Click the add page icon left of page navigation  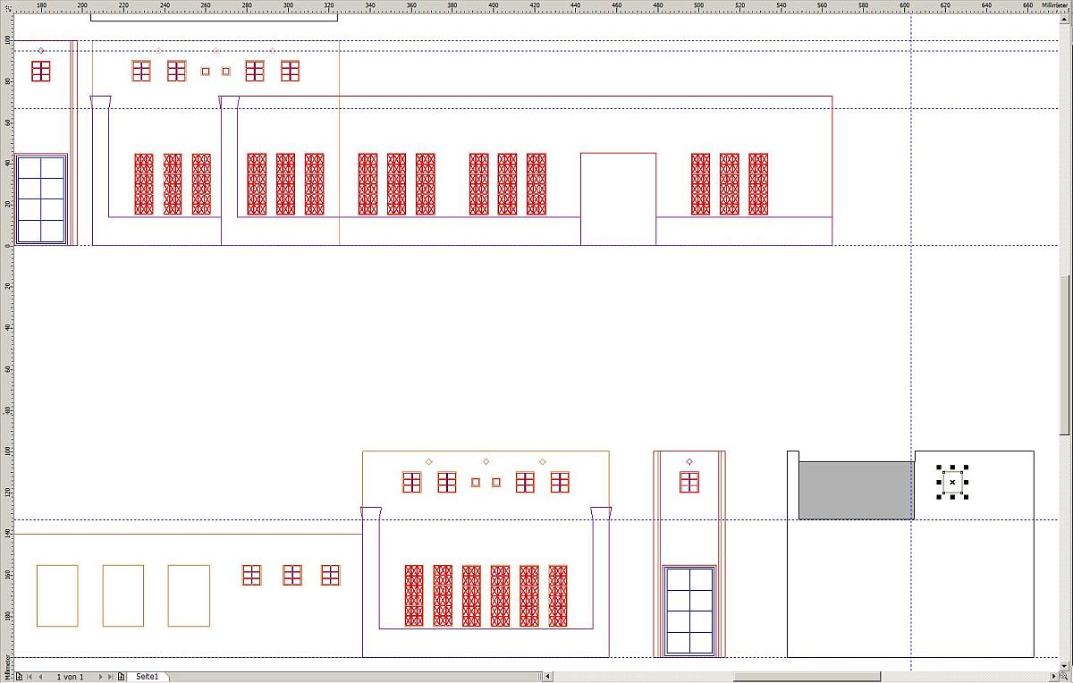tap(19, 677)
